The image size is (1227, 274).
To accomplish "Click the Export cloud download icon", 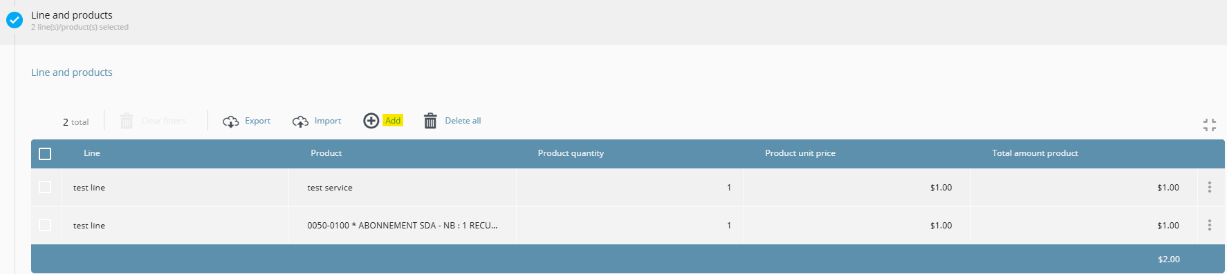I will [x=231, y=121].
